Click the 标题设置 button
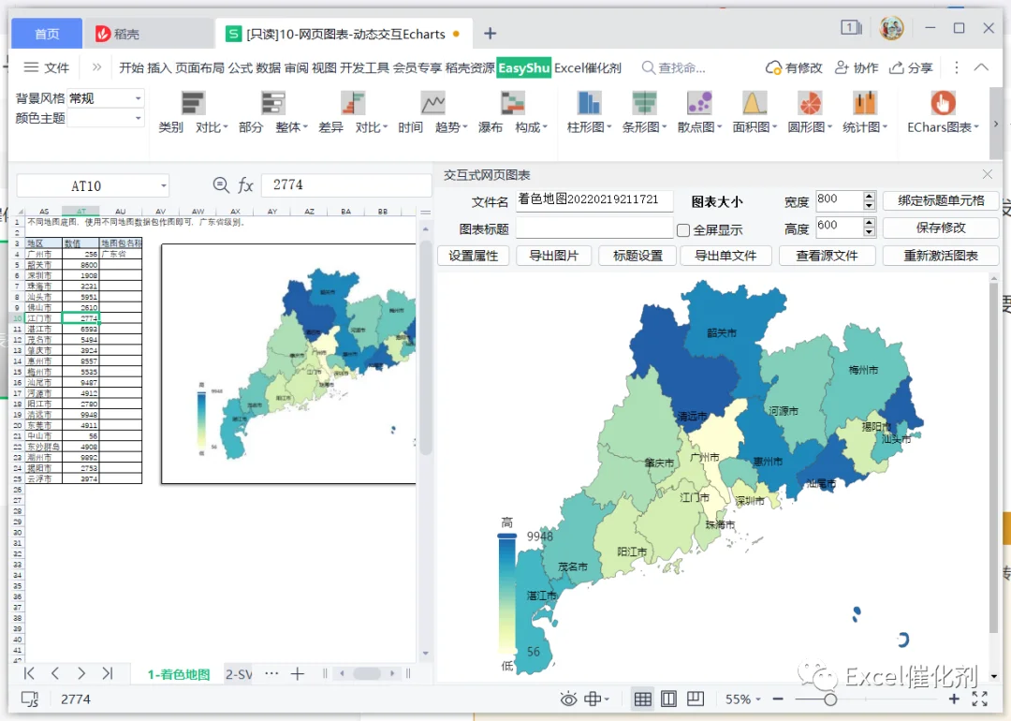Screen dimensions: 1011x721 [637, 256]
